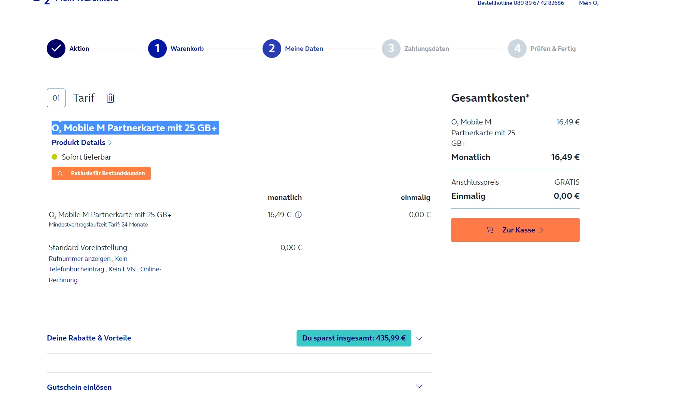This screenshot has height=413, width=687.
Task: Click the 'Anschlusspreis' label in summary
Action: (x=475, y=182)
